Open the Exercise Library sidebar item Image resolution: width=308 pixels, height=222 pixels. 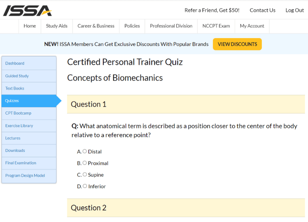pos(29,126)
